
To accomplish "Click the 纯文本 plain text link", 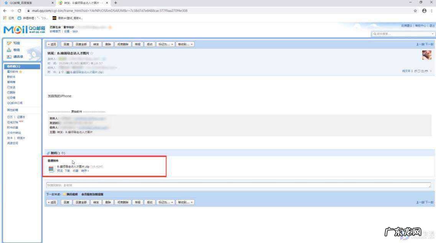I will coord(406,71).
